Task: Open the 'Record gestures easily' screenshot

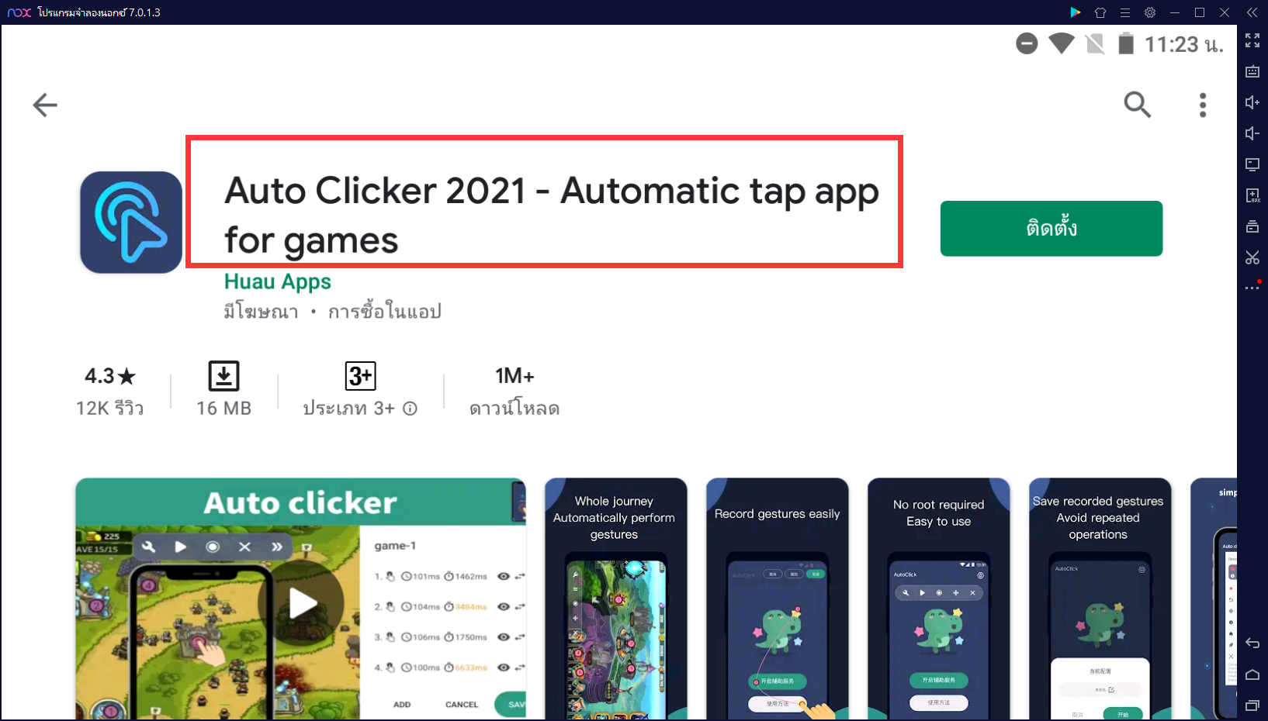Action: [x=777, y=599]
